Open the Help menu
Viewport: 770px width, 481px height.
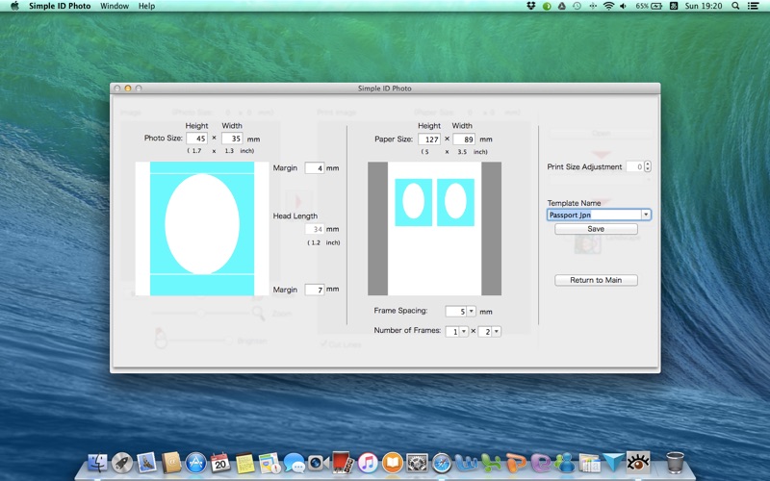[146, 6]
